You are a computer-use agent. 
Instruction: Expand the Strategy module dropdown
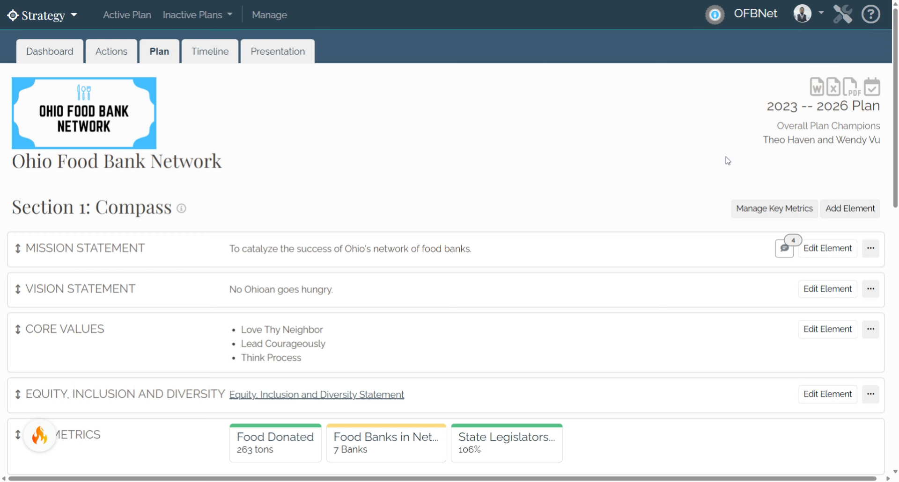tap(42, 15)
